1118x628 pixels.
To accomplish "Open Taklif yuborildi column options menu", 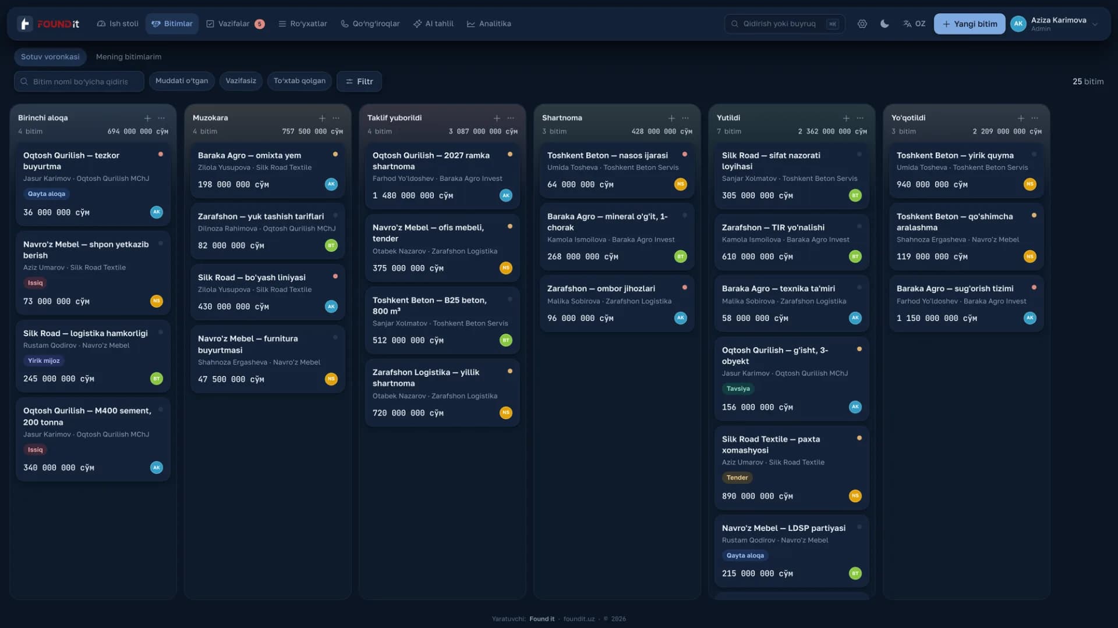I will pyautogui.click(x=511, y=118).
